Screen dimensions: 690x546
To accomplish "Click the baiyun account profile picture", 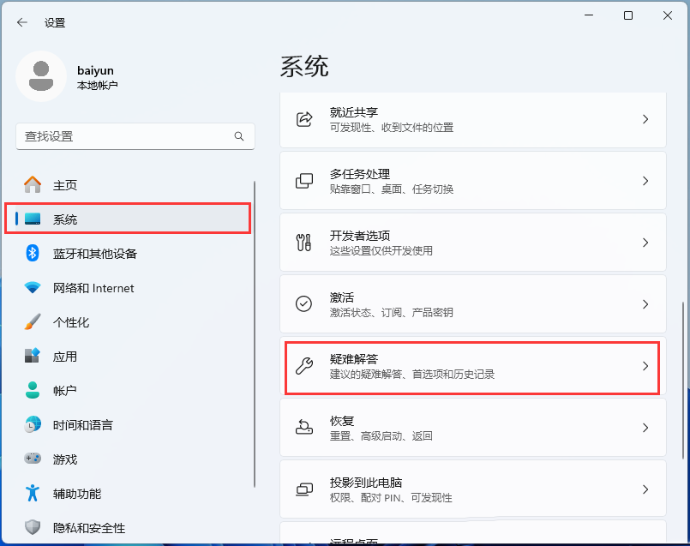I will click(x=41, y=76).
